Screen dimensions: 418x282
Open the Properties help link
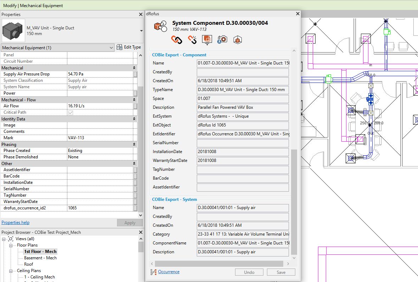tap(15, 222)
